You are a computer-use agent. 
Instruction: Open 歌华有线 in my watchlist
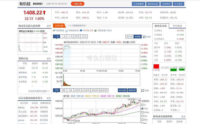tap(23, 77)
